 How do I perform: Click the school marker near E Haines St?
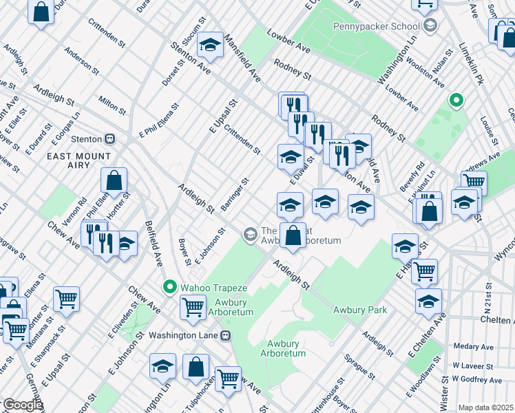coord(406,248)
